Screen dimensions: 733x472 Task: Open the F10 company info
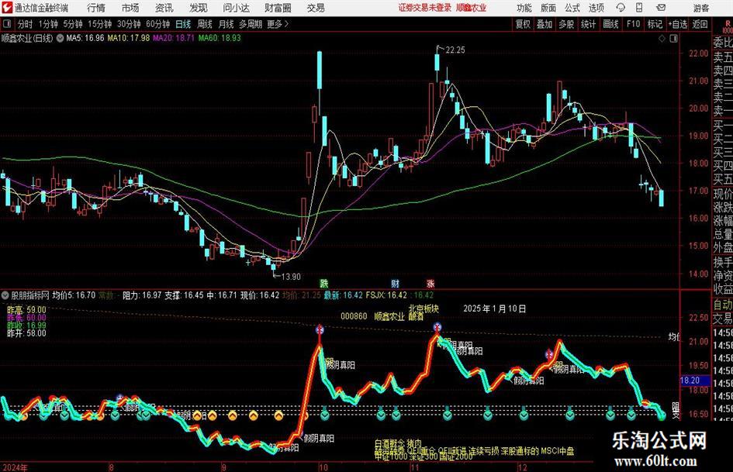(634, 24)
